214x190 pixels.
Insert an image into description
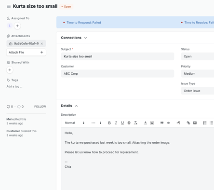pyautogui.click(x=195, y=123)
